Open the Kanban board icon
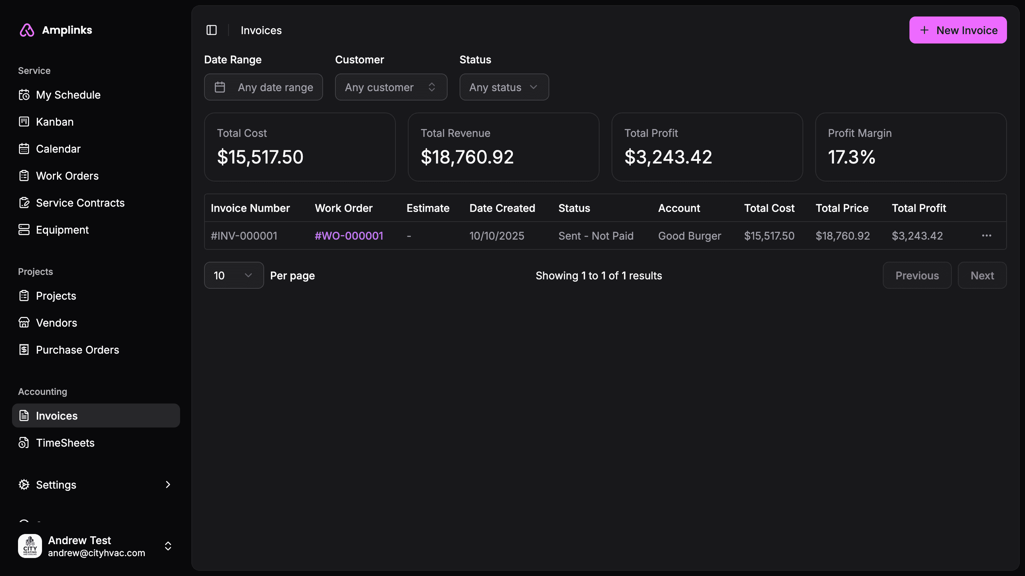The height and width of the screenshot is (576, 1025). tap(24, 122)
